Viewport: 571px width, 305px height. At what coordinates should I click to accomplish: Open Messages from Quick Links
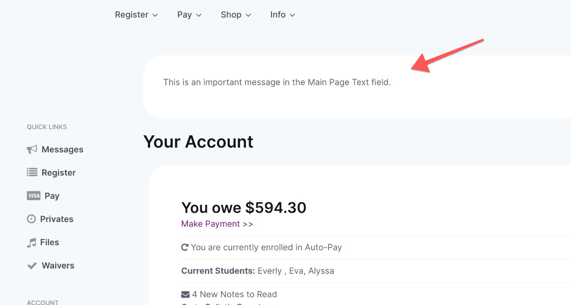click(x=63, y=150)
